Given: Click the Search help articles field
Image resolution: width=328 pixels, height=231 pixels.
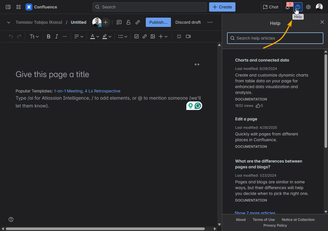Looking at the screenshot, I should pos(275,38).
